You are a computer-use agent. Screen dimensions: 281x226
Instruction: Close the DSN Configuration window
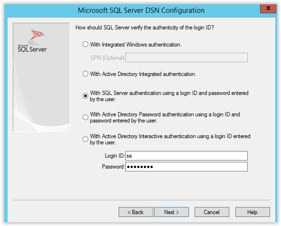coord(268,9)
